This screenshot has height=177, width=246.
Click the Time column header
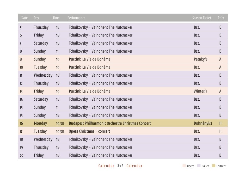56,18
